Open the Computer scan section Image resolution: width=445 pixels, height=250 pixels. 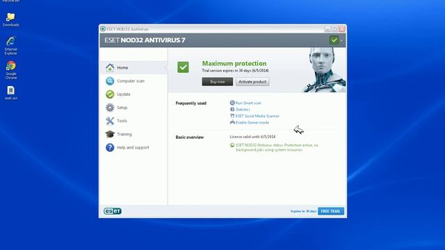coord(133,81)
